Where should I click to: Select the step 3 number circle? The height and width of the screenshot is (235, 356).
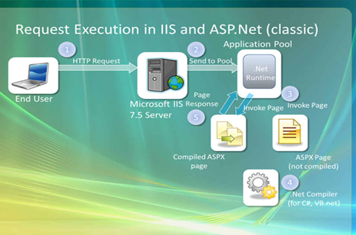coord(290,94)
